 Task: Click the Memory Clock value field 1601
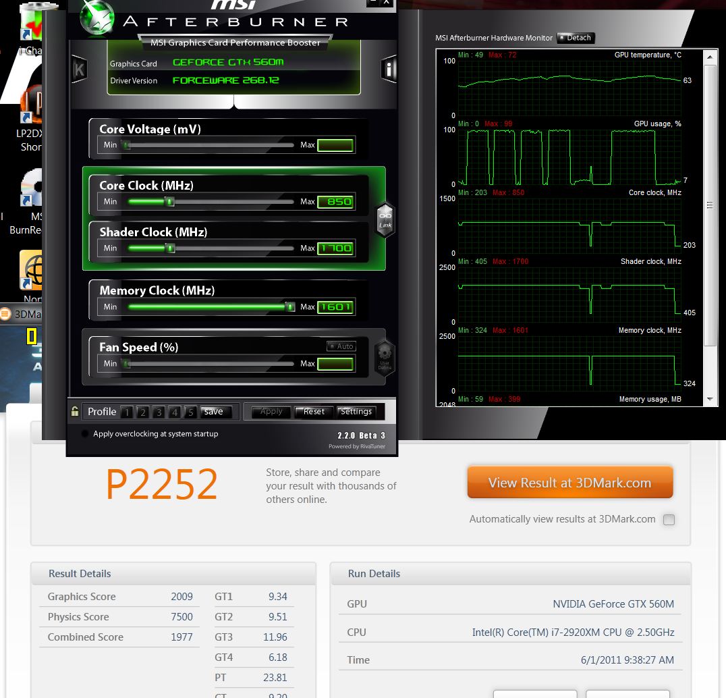[x=336, y=306]
